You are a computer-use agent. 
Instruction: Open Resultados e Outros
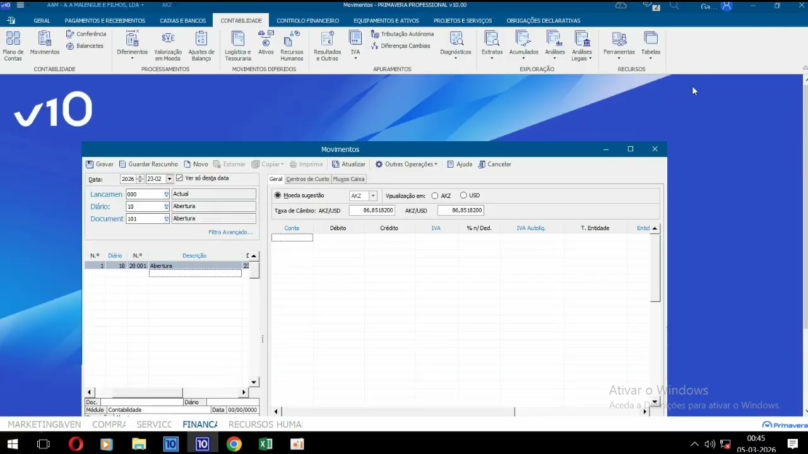pyautogui.click(x=327, y=46)
